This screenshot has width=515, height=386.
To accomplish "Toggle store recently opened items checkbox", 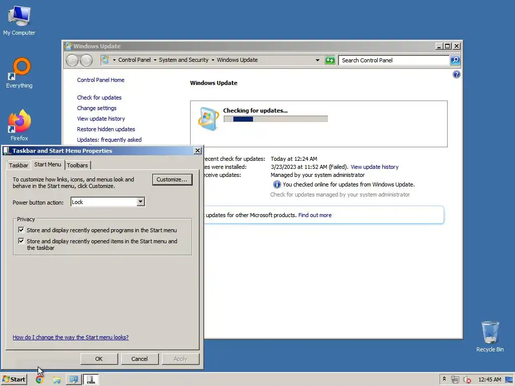I will (21, 241).
